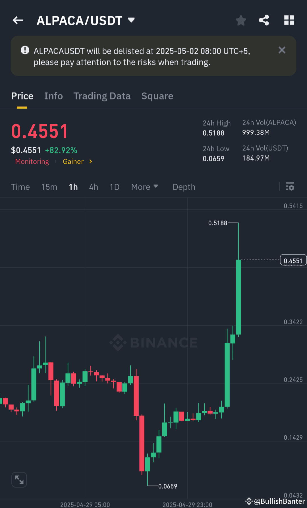Screen dimensions: 307x508
Task: Open the Gainer details chevron
Action: (x=90, y=162)
